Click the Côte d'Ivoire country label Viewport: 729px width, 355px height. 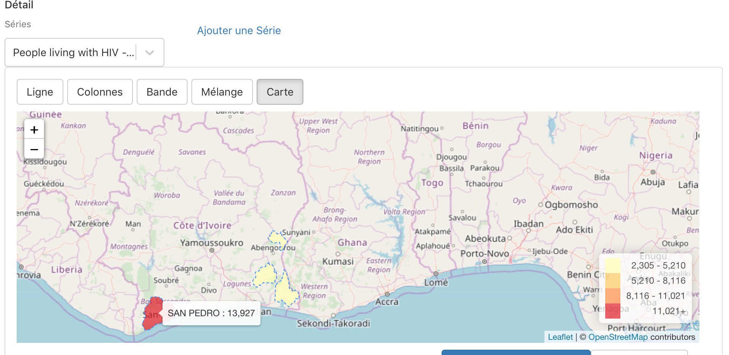[x=202, y=225]
